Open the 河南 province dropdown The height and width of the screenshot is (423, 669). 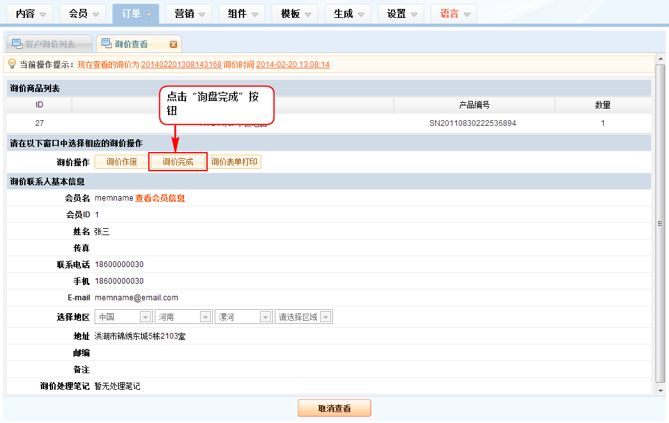pos(205,317)
